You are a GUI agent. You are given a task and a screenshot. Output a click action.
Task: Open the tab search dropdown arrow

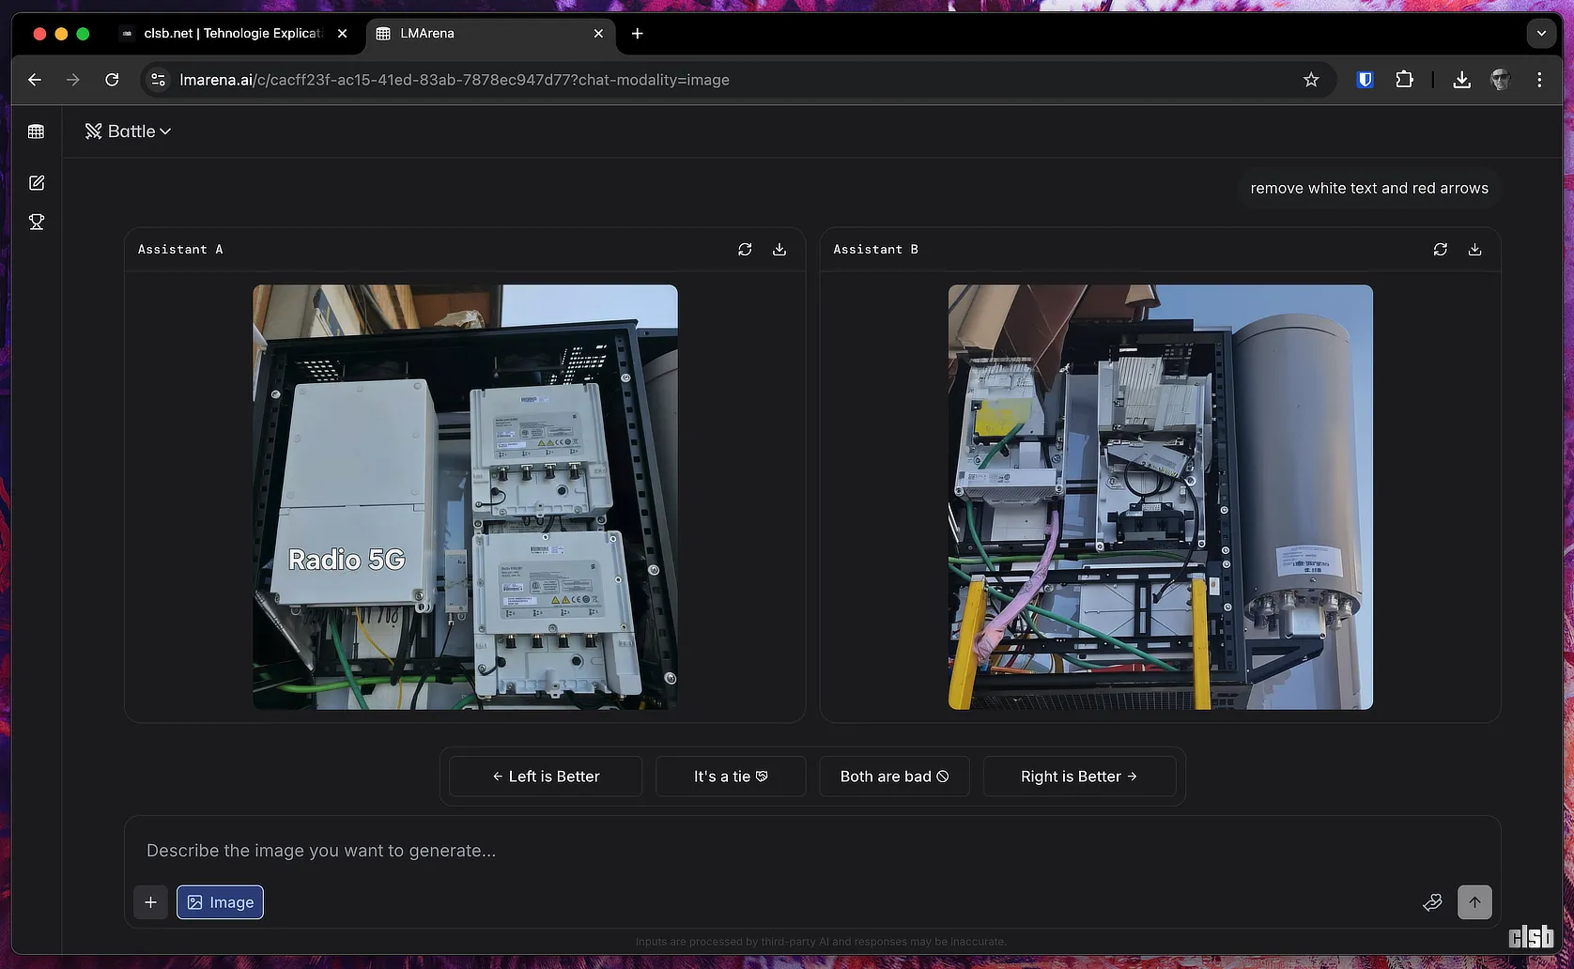tap(1541, 34)
